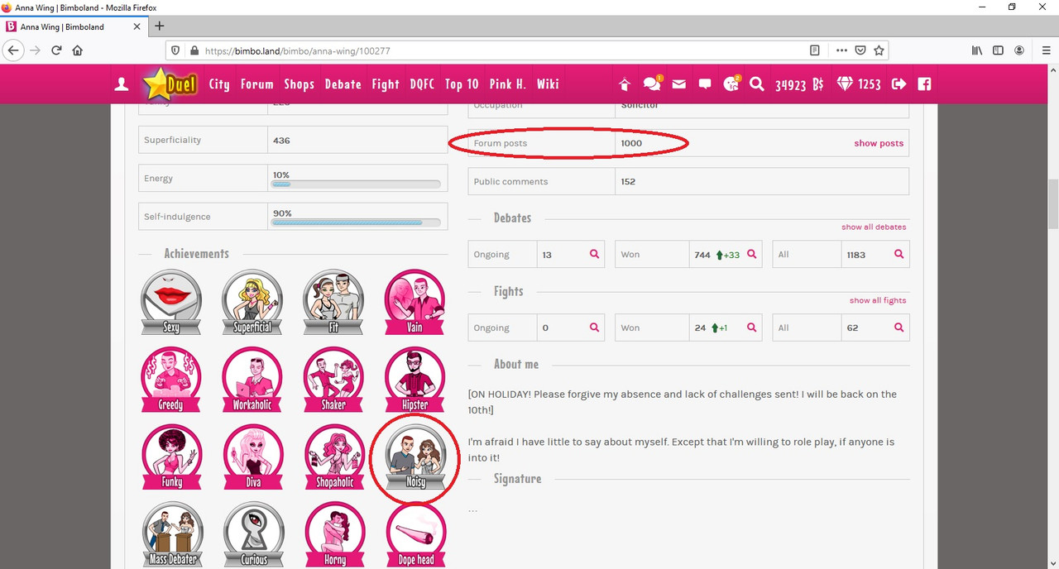Click the Superficial achievement badge

coord(252,302)
